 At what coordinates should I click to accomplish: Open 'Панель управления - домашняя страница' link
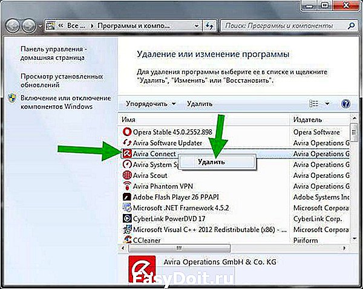[x=54, y=53]
